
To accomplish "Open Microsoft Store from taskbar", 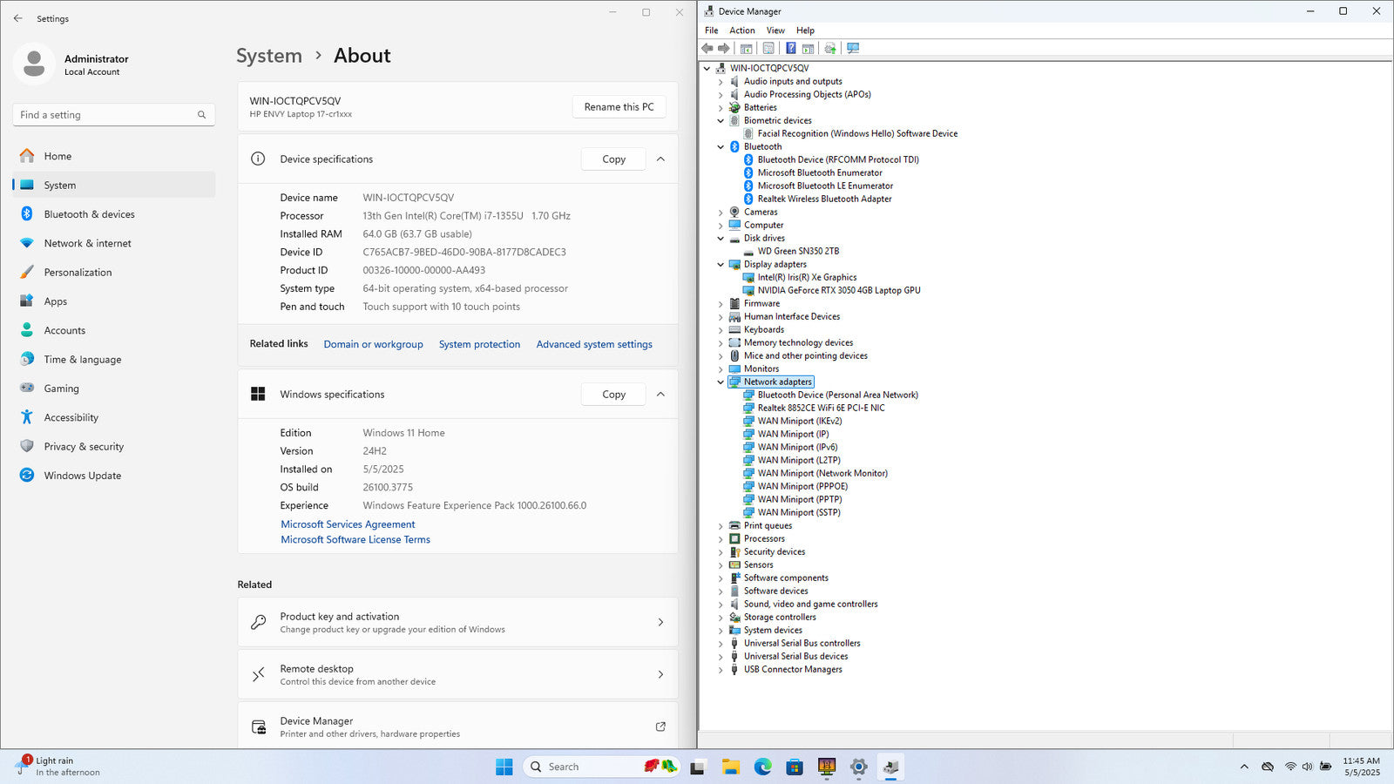I will pyautogui.click(x=795, y=767).
